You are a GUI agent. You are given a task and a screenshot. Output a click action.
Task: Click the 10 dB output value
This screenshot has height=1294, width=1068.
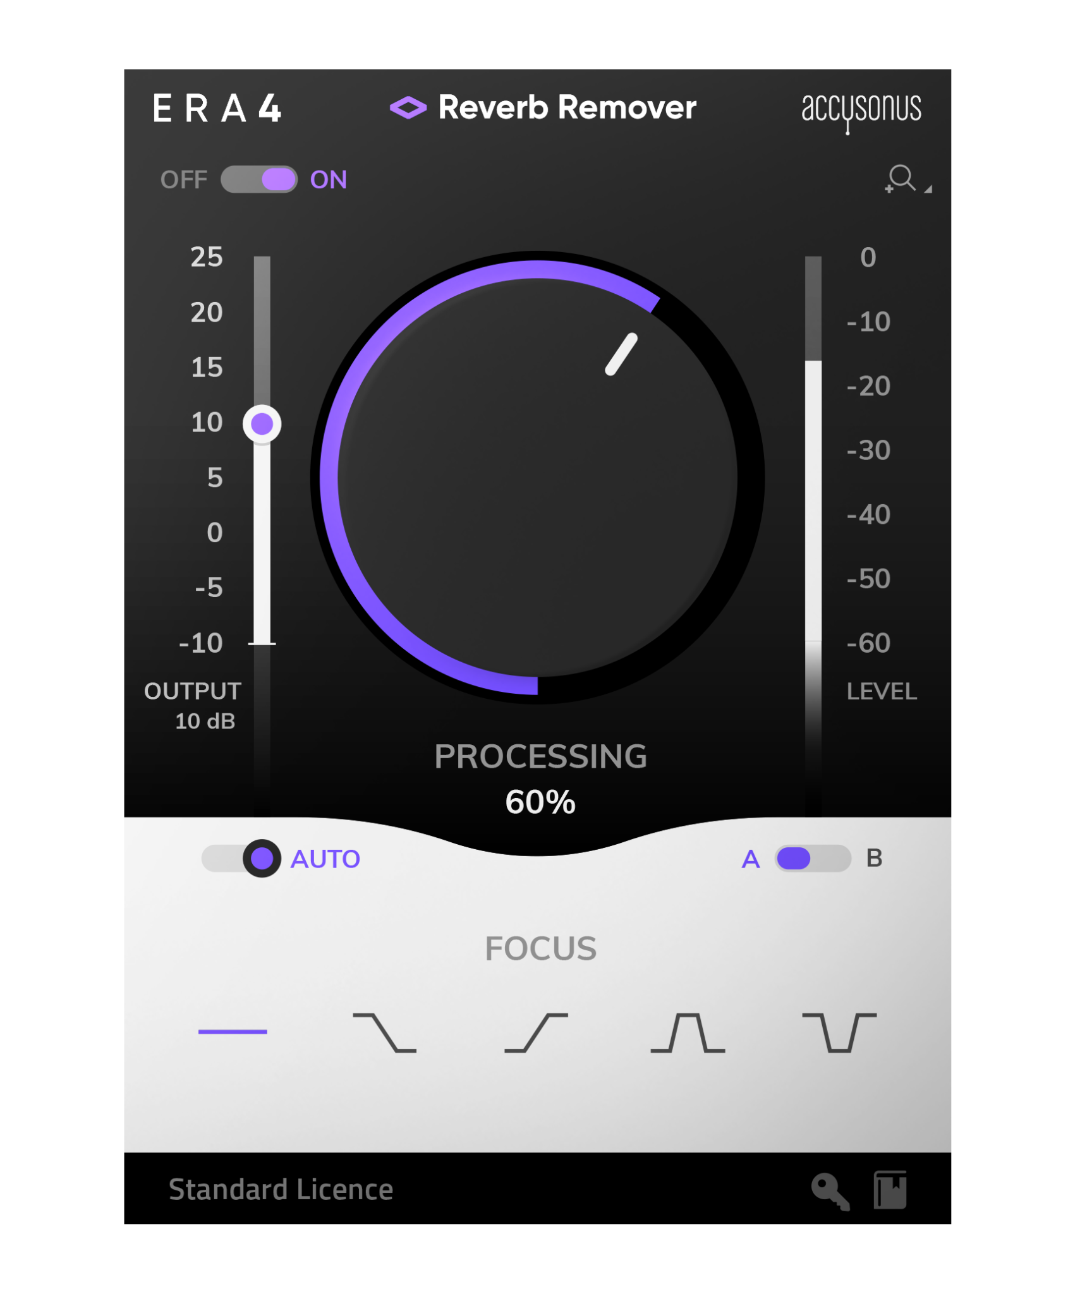205,721
